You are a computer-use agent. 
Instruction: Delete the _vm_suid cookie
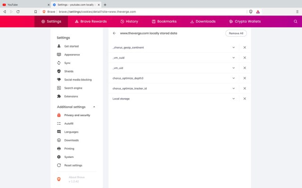(244, 57)
